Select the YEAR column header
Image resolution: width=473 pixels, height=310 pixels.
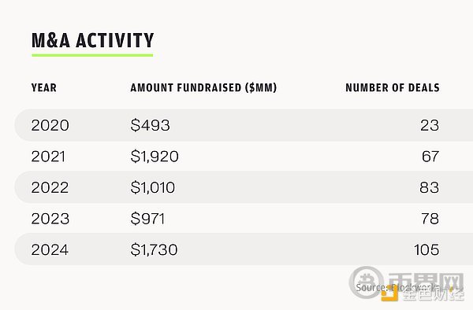pyautogui.click(x=43, y=87)
